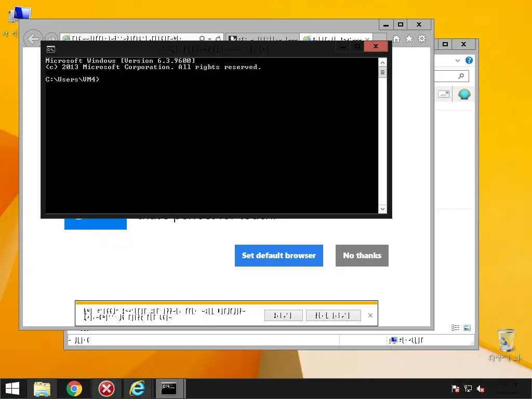532x399 pixels.
Task: Click the first button in IE notification bar
Action: 283,315
